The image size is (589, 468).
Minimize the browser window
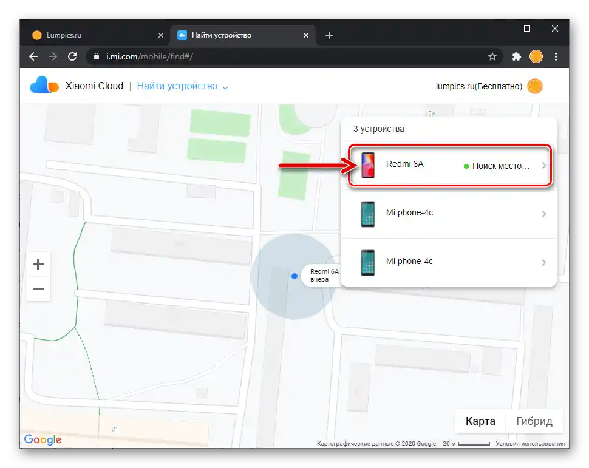pos(499,29)
